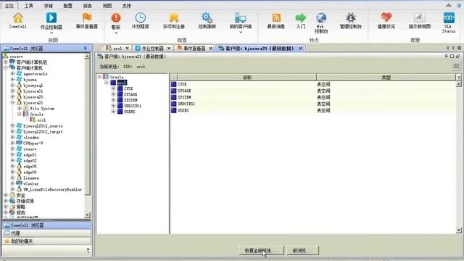
Task: Expand the agentoracle client node
Action: pos(13,74)
